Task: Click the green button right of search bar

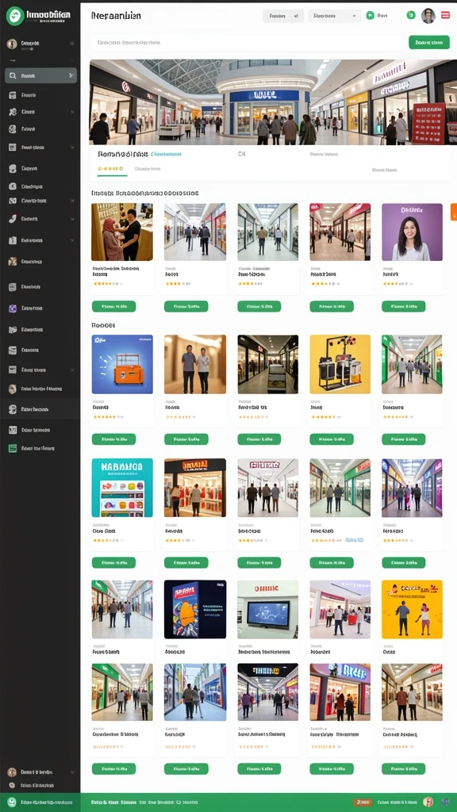Action: coord(429,43)
